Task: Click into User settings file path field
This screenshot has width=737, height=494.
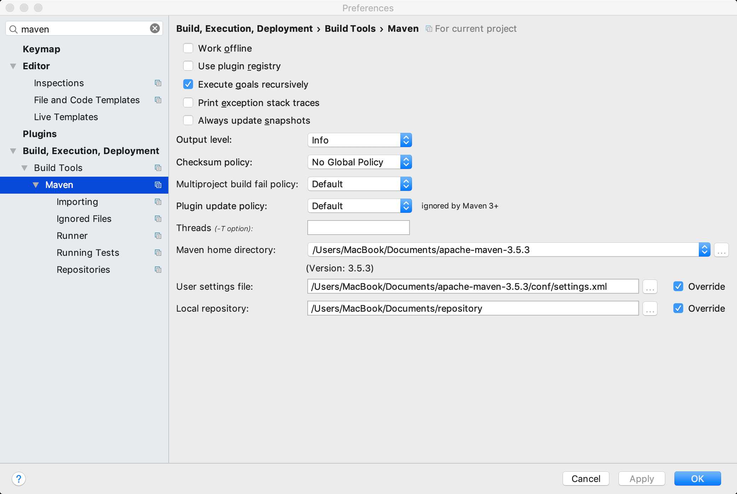Action: point(473,286)
